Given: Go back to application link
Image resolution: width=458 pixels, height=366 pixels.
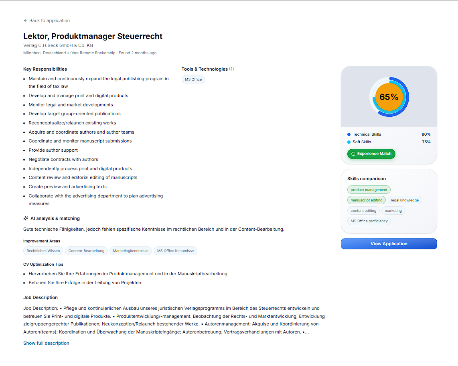Looking at the screenshot, I should (x=47, y=20).
